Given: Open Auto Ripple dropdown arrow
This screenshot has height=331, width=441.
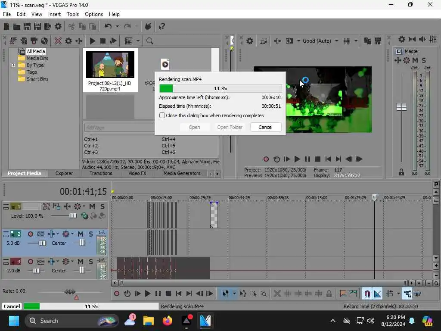Looking at the screenshot, I should pyautogui.click(x=398, y=294).
